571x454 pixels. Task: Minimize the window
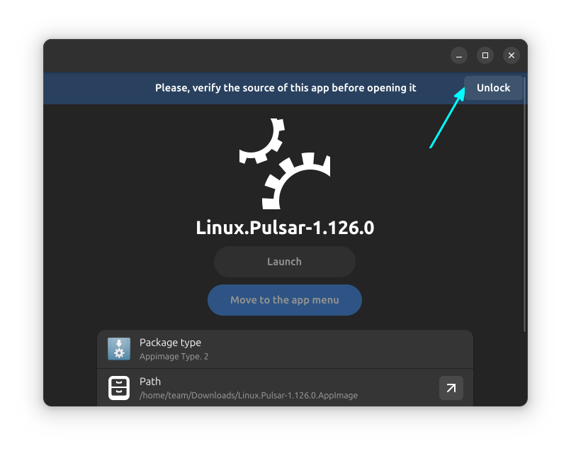click(459, 55)
